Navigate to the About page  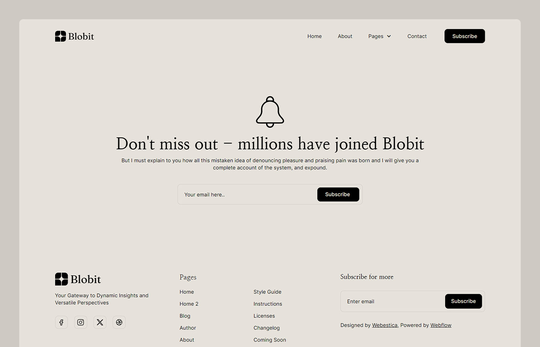344,36
